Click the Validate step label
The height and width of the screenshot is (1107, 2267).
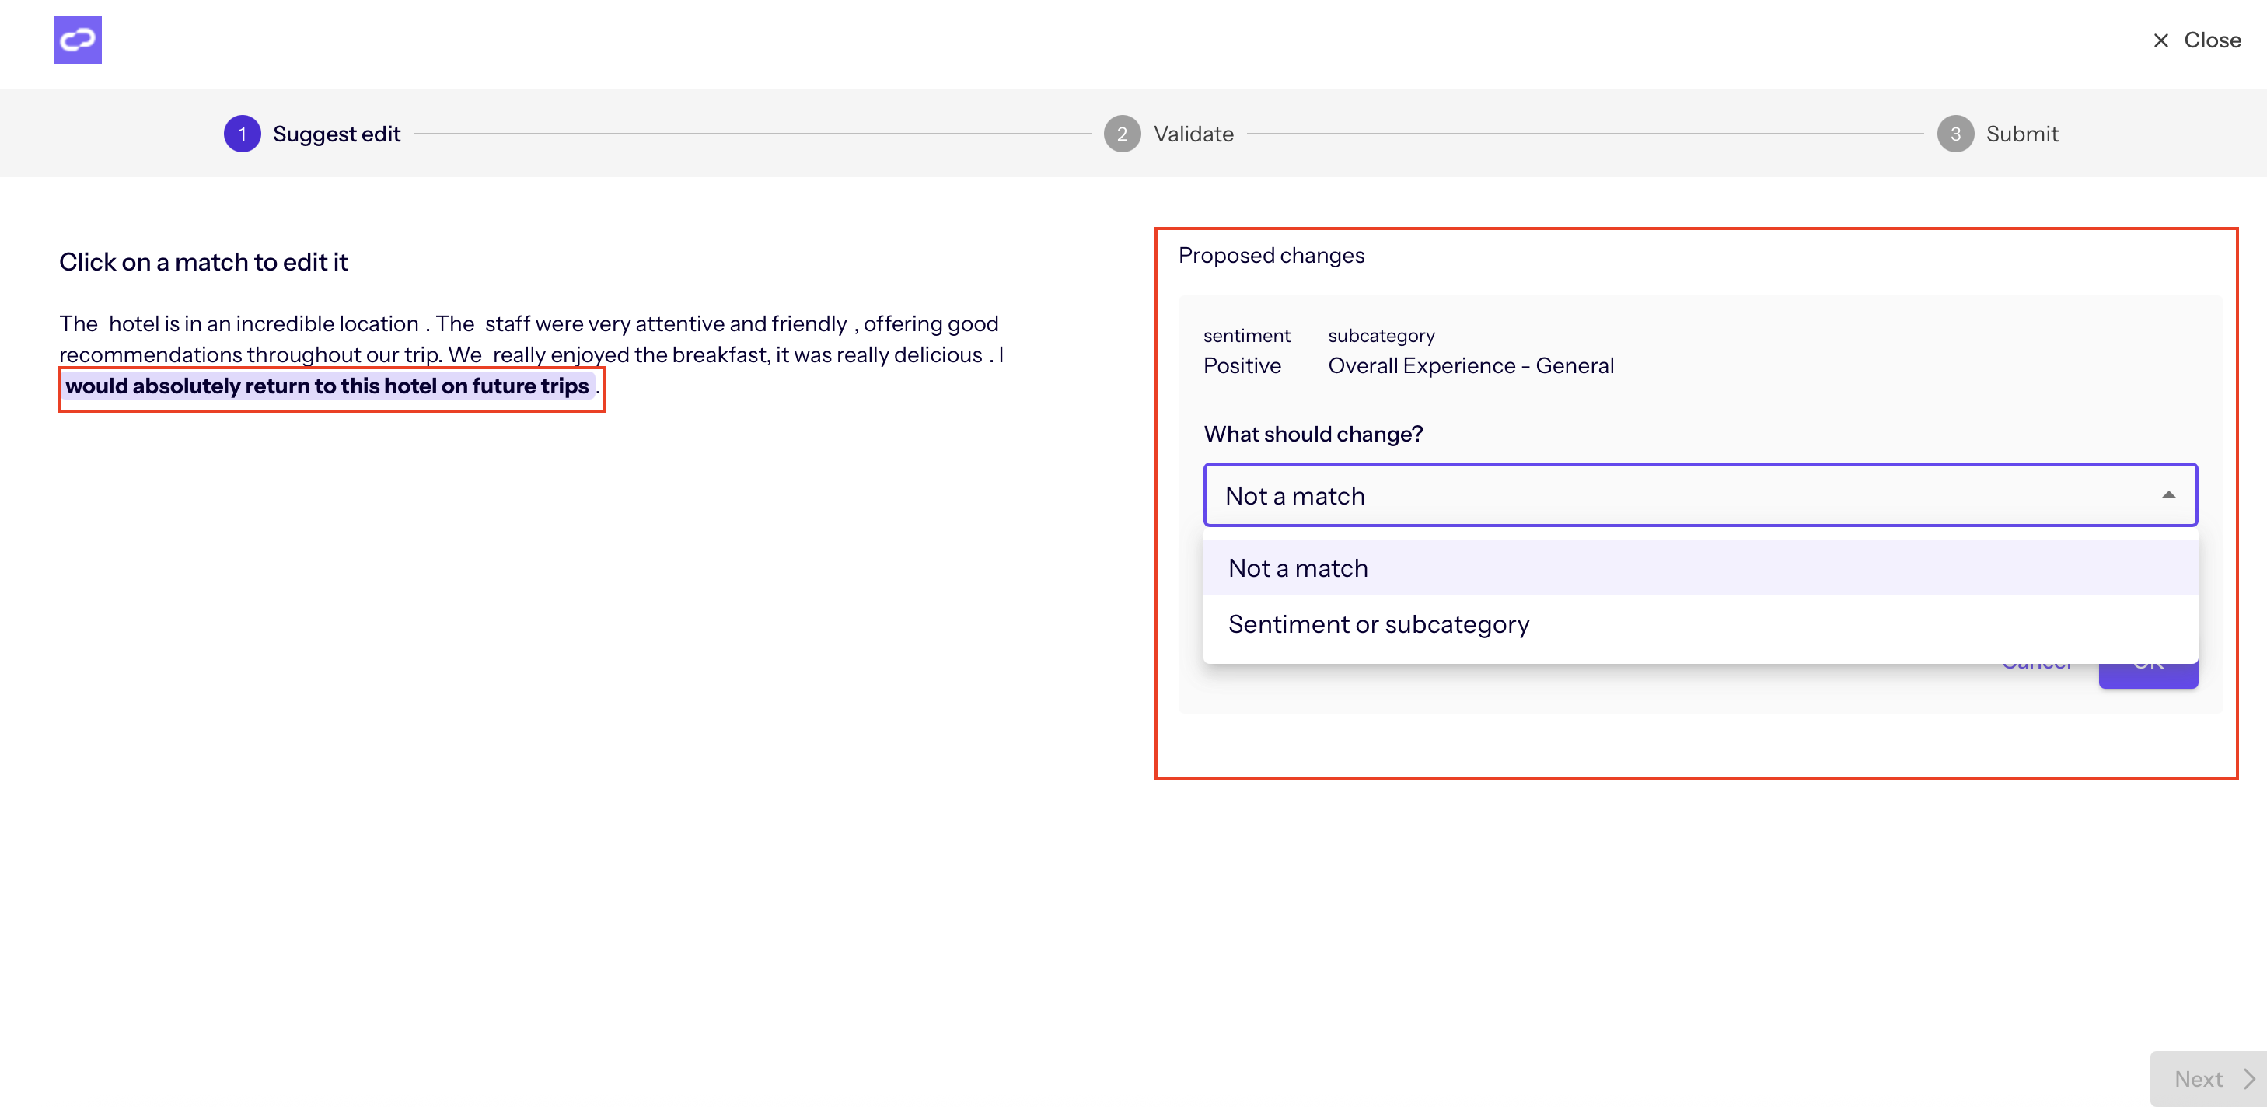1193,134
